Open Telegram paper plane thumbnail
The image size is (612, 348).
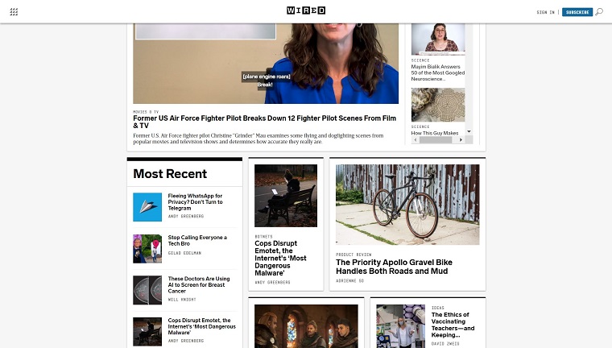point(147,207)
